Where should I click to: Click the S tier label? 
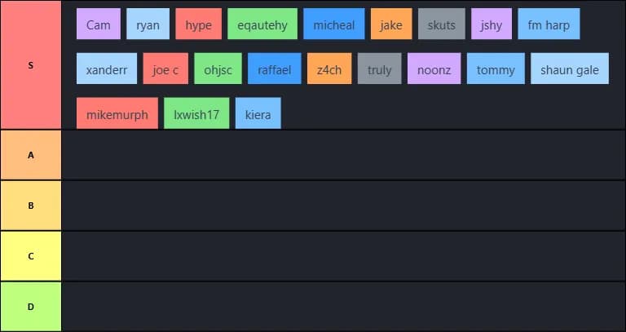(31, 65)
